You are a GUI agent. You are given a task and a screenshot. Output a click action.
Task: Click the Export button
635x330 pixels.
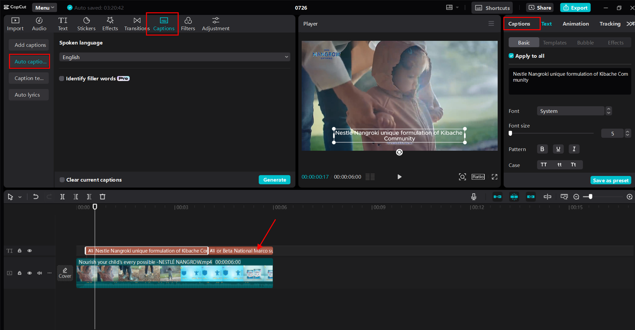pyautogui.click(x=575, y=7)
